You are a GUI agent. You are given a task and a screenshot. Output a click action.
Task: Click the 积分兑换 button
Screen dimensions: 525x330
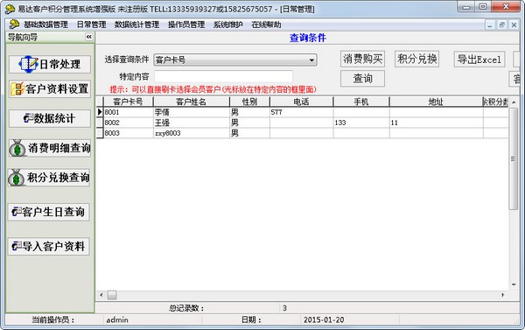(416, 59)
